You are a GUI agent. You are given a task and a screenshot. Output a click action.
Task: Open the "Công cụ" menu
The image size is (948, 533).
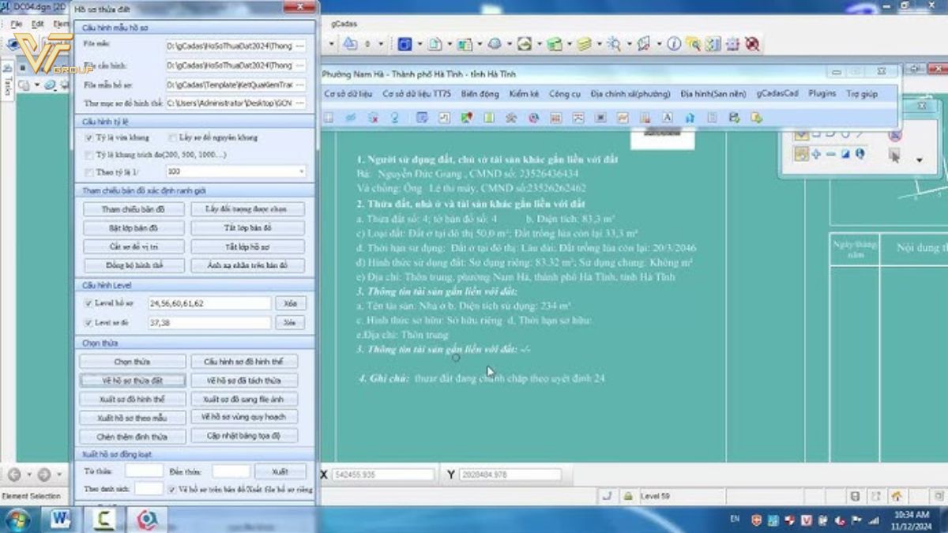click(x=565, y=94)
